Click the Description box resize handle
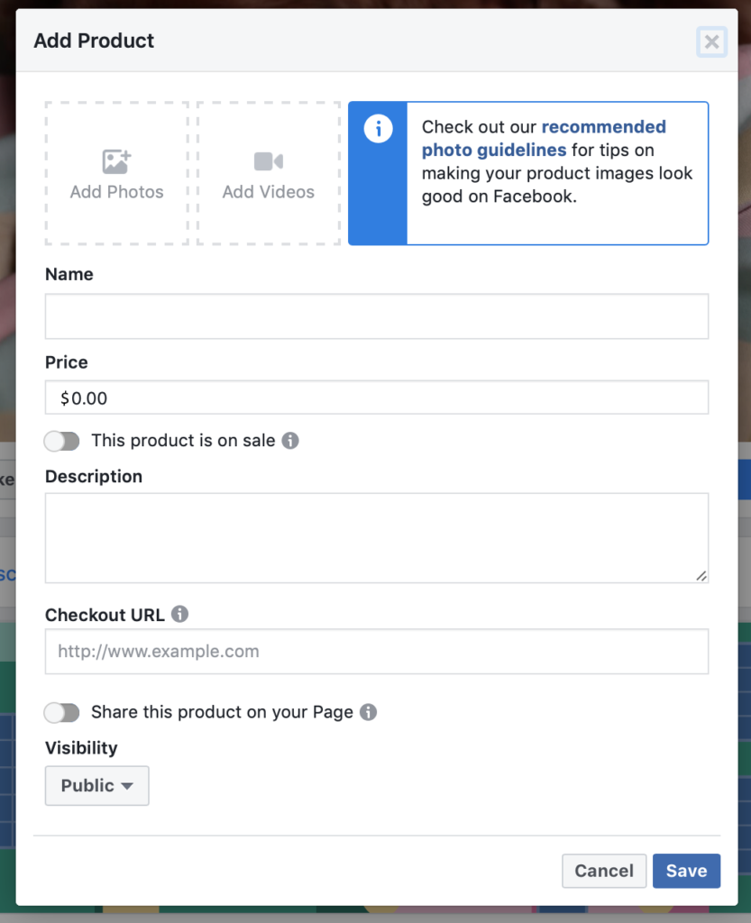Viewport: 751px width, 923px height. coord(702,574)
